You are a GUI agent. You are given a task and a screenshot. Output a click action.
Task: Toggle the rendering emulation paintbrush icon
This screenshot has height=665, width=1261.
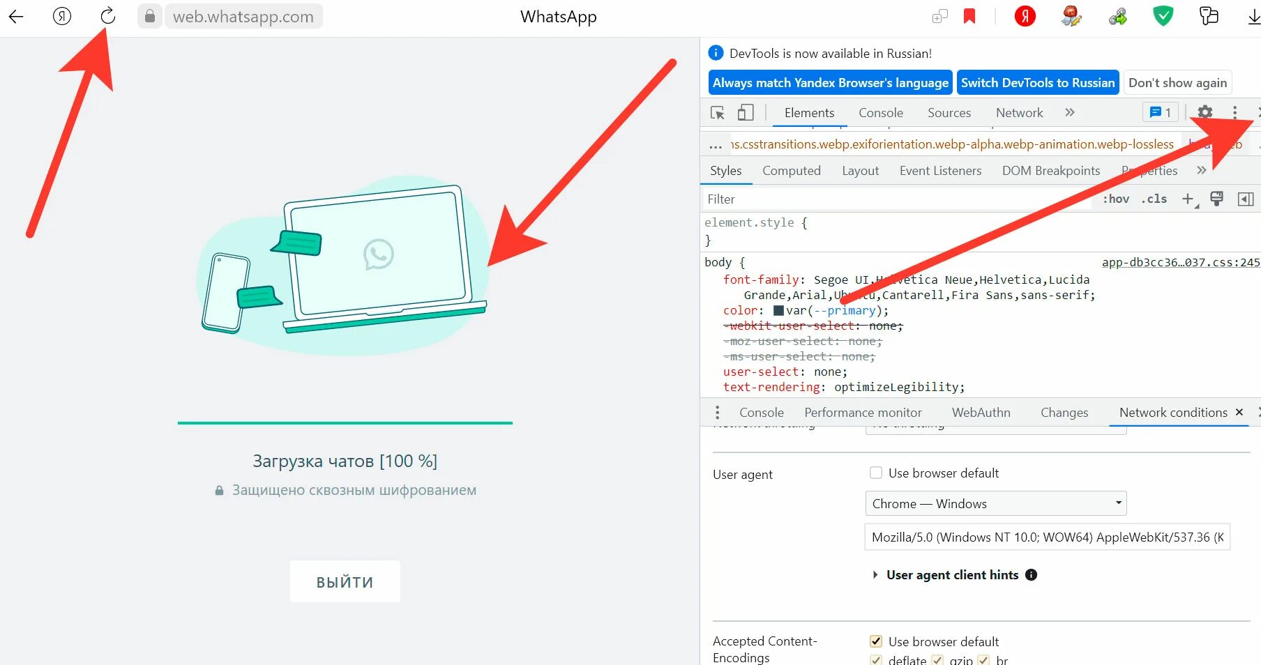point(1217,199)
